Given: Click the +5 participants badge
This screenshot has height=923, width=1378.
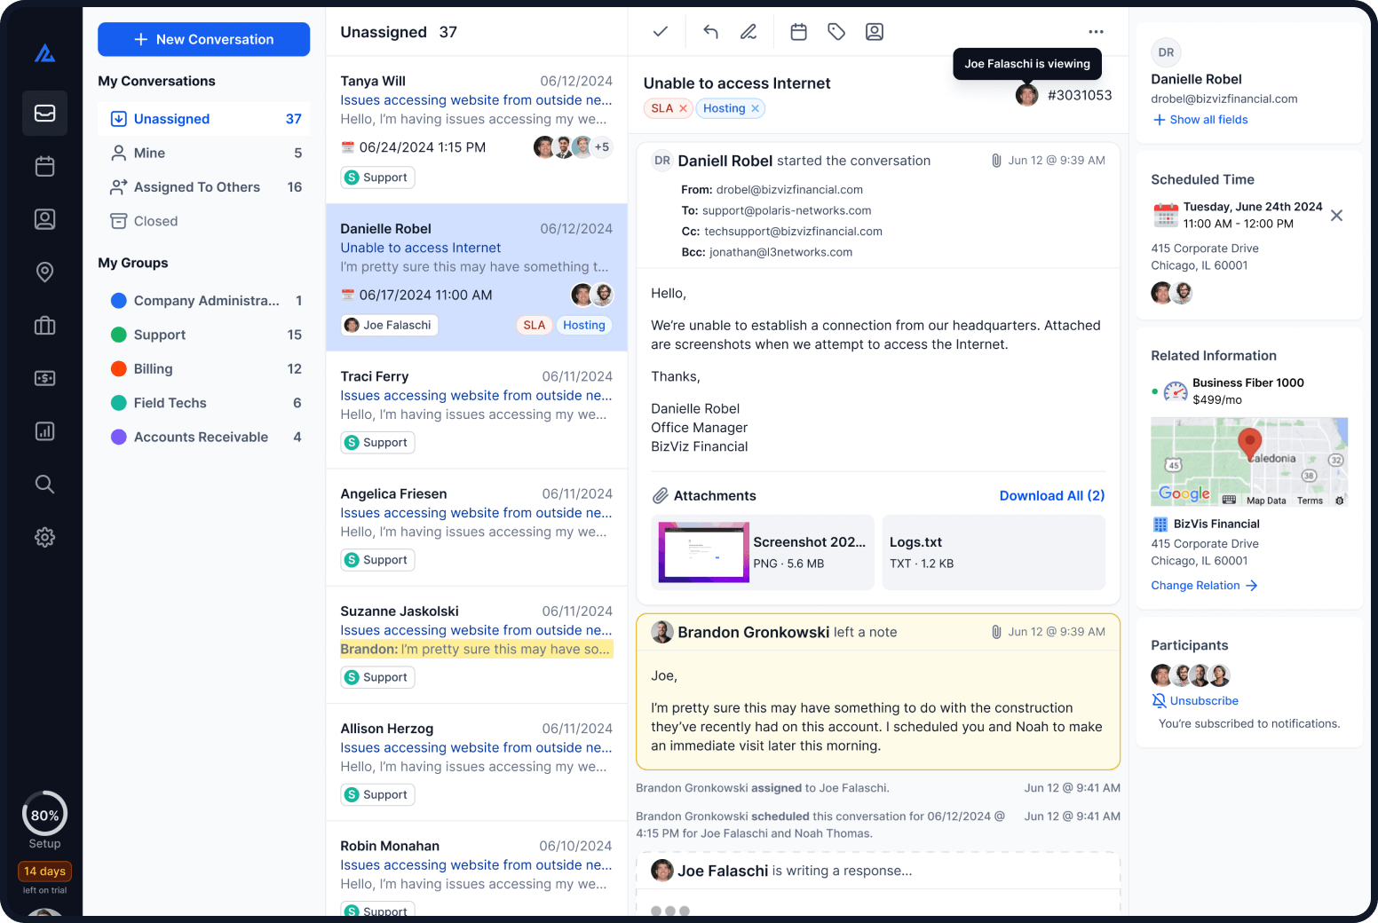Looking at the screenshot, I should tap(602, 147).
